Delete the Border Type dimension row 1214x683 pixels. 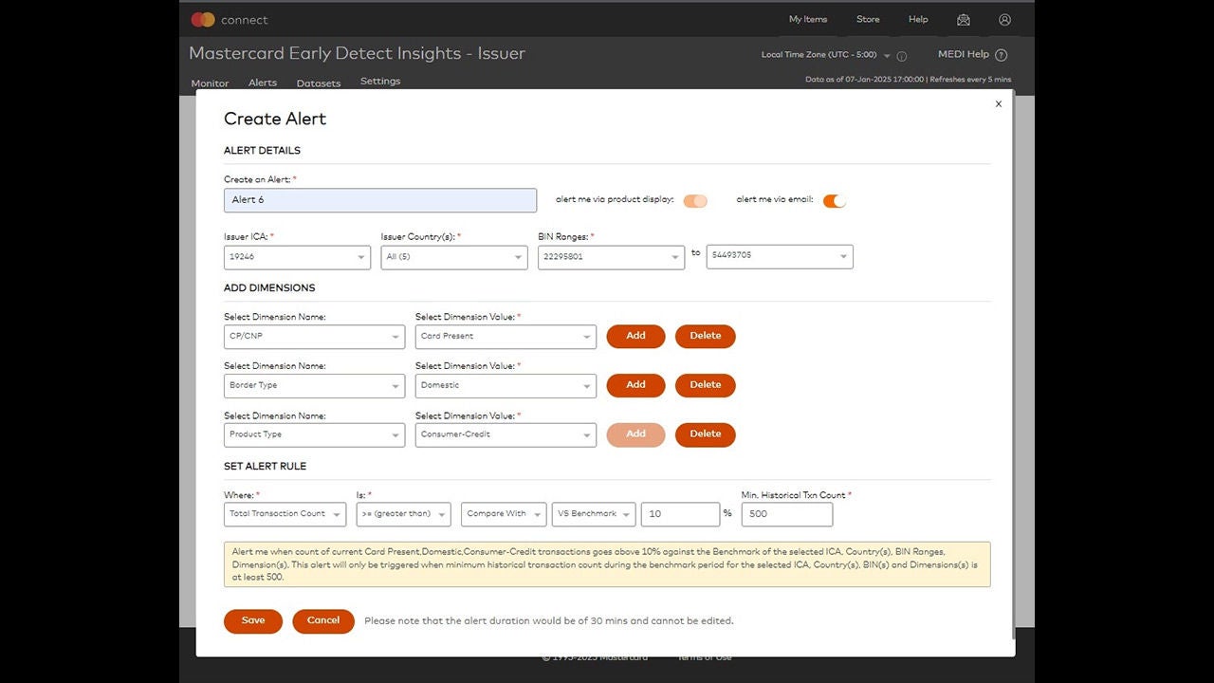(x=705, y=385)
